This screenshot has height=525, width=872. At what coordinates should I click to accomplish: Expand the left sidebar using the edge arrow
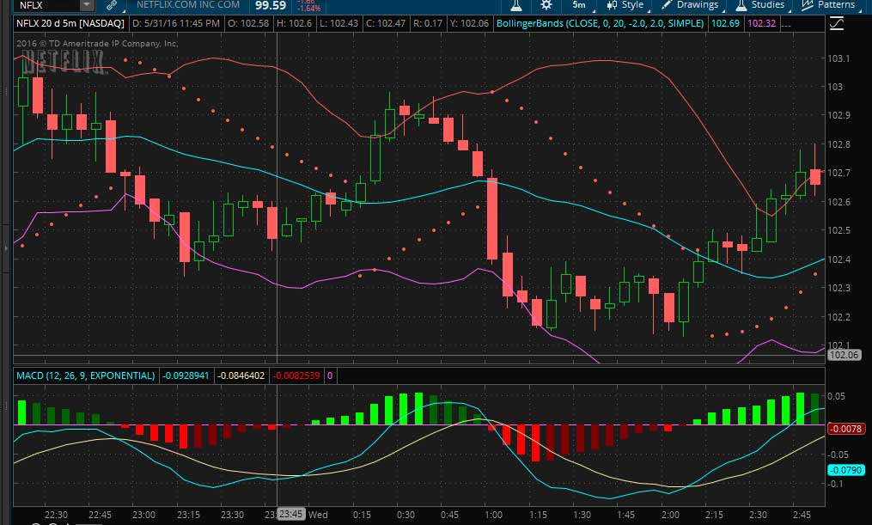[x=5, y=248]
